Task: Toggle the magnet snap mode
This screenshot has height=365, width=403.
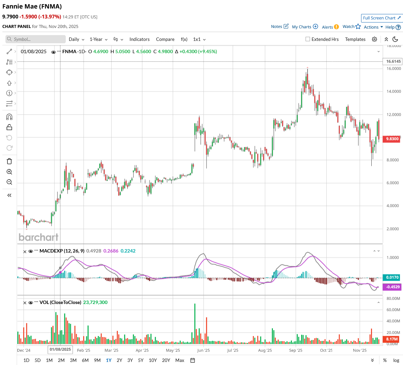Action: (9, 117)
